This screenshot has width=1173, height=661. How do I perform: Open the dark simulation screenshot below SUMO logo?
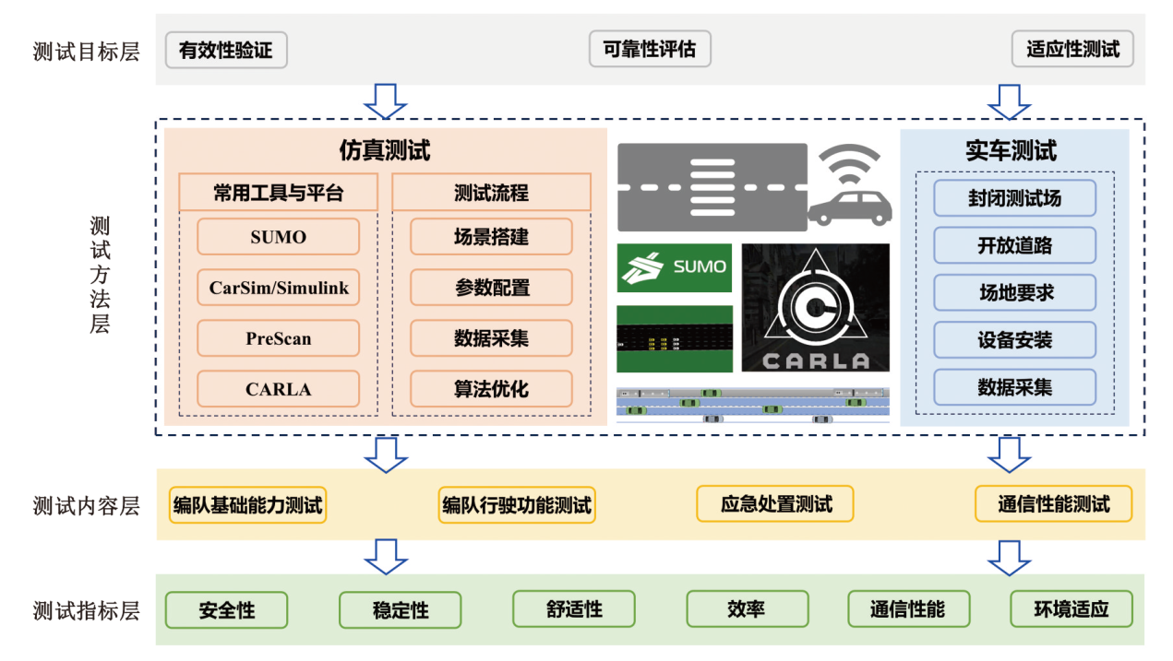(x=674, y=340)
